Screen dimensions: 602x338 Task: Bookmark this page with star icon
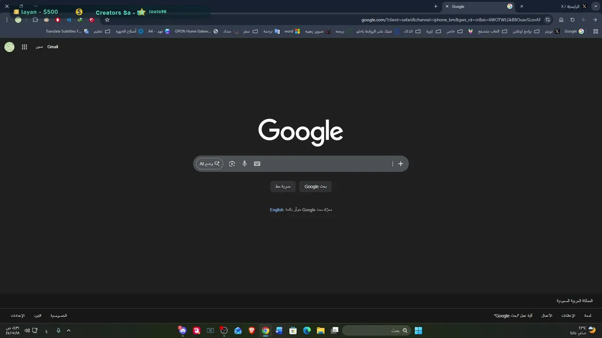[x=107, y=20]
